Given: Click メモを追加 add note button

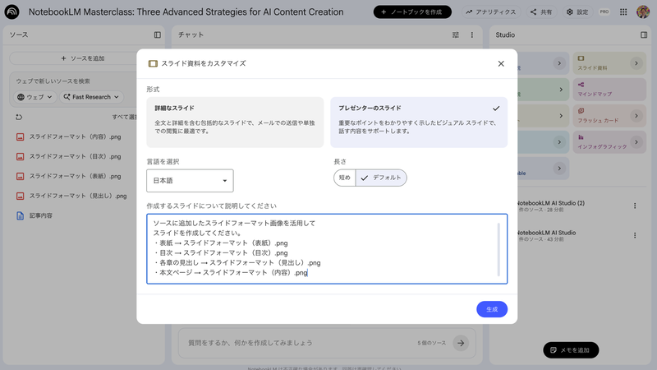Looking at the screenshot, I should tap(571, 350).
